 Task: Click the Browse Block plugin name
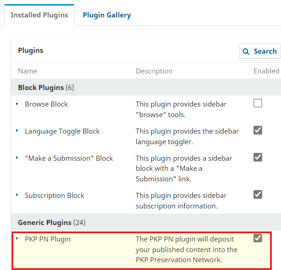46,104
